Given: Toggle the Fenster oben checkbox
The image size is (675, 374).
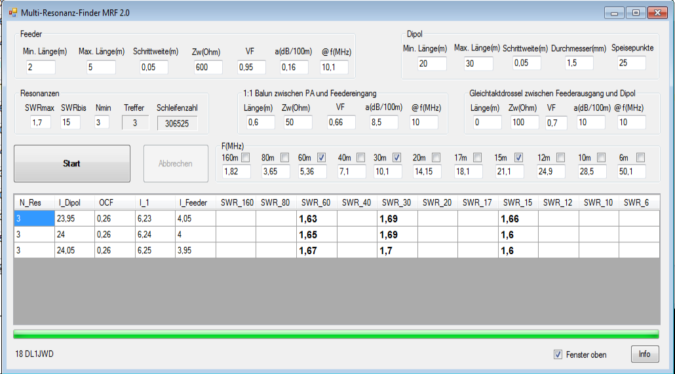Looking at the screenshot, I should point(558,354).
